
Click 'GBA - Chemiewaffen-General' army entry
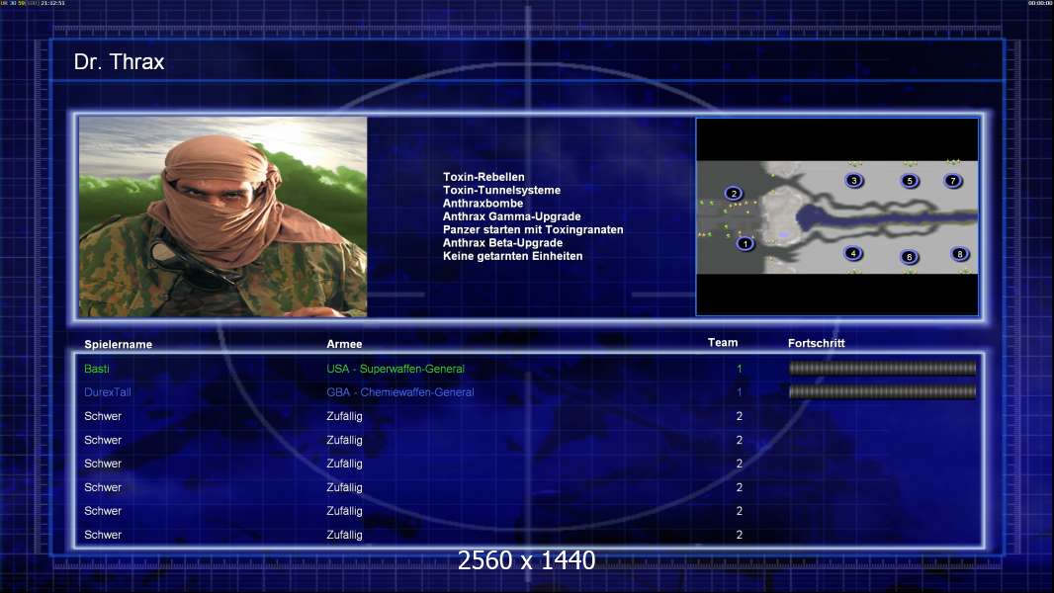[400, 392]
